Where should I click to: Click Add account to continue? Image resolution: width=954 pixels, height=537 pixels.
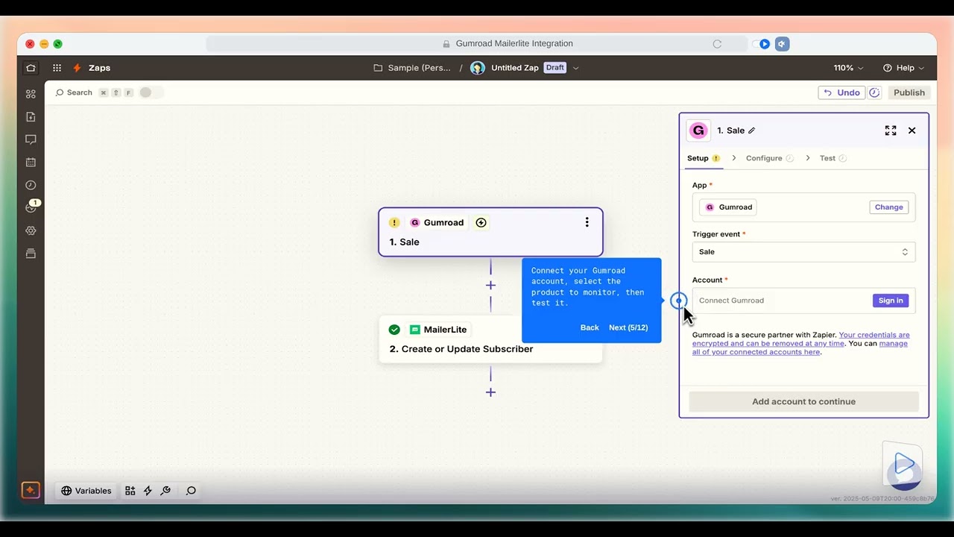pos(803,401)
